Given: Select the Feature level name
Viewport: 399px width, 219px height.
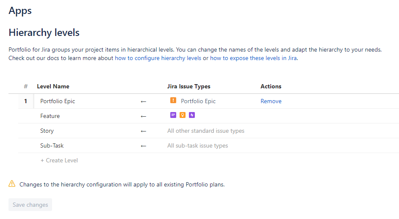Looking at the screenshot, I should click(x=50, y=116).
